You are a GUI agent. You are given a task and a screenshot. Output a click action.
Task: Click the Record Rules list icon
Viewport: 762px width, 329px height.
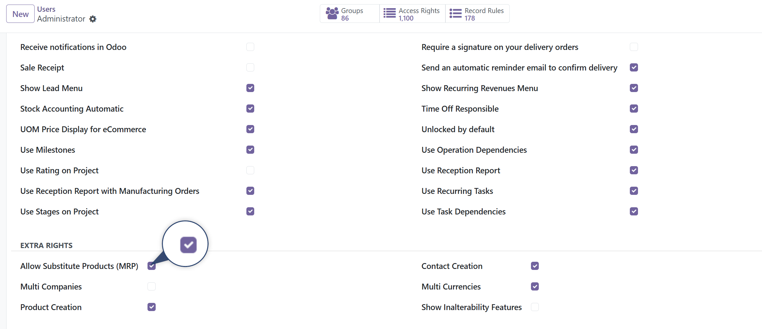click(x=454, y=13)
